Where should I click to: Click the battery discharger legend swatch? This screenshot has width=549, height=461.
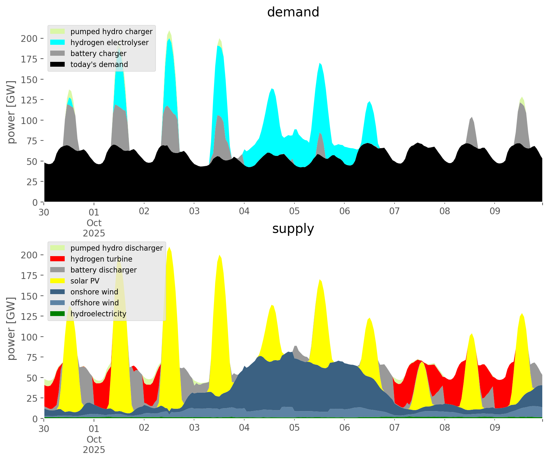[58, 270]
